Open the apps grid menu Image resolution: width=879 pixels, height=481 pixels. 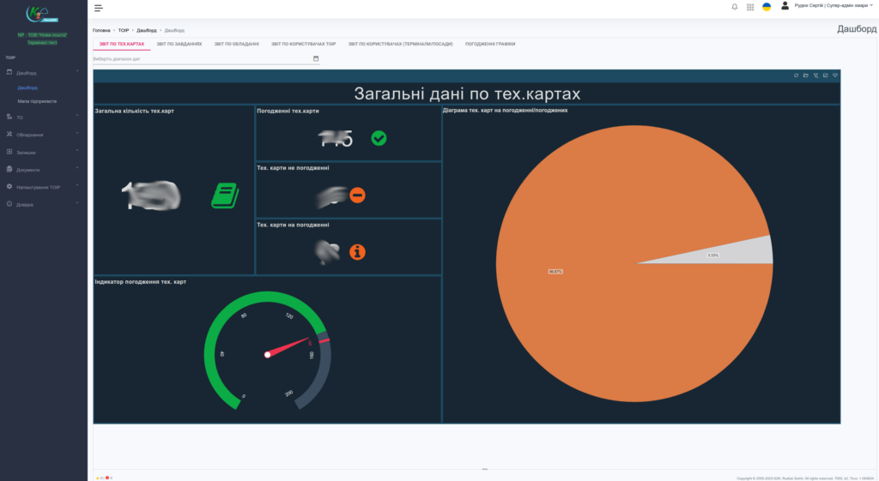pyautogui.click(x=750, y=7)
